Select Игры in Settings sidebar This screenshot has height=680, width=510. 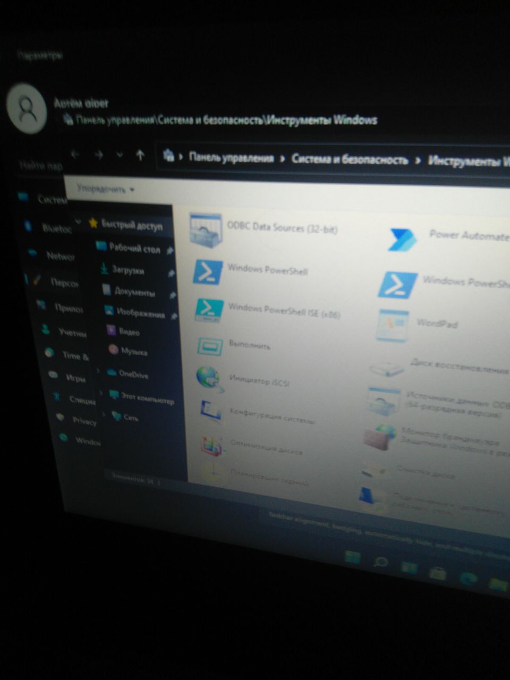click(x=67, y=378)
